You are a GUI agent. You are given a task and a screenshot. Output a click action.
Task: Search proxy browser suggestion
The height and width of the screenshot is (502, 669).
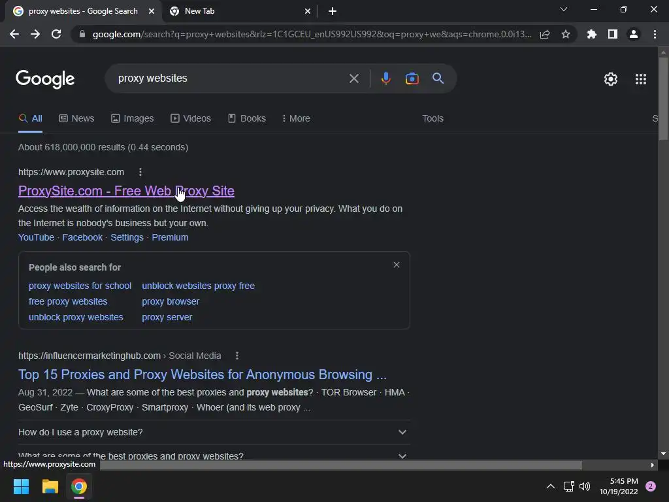tap(171, 301)
